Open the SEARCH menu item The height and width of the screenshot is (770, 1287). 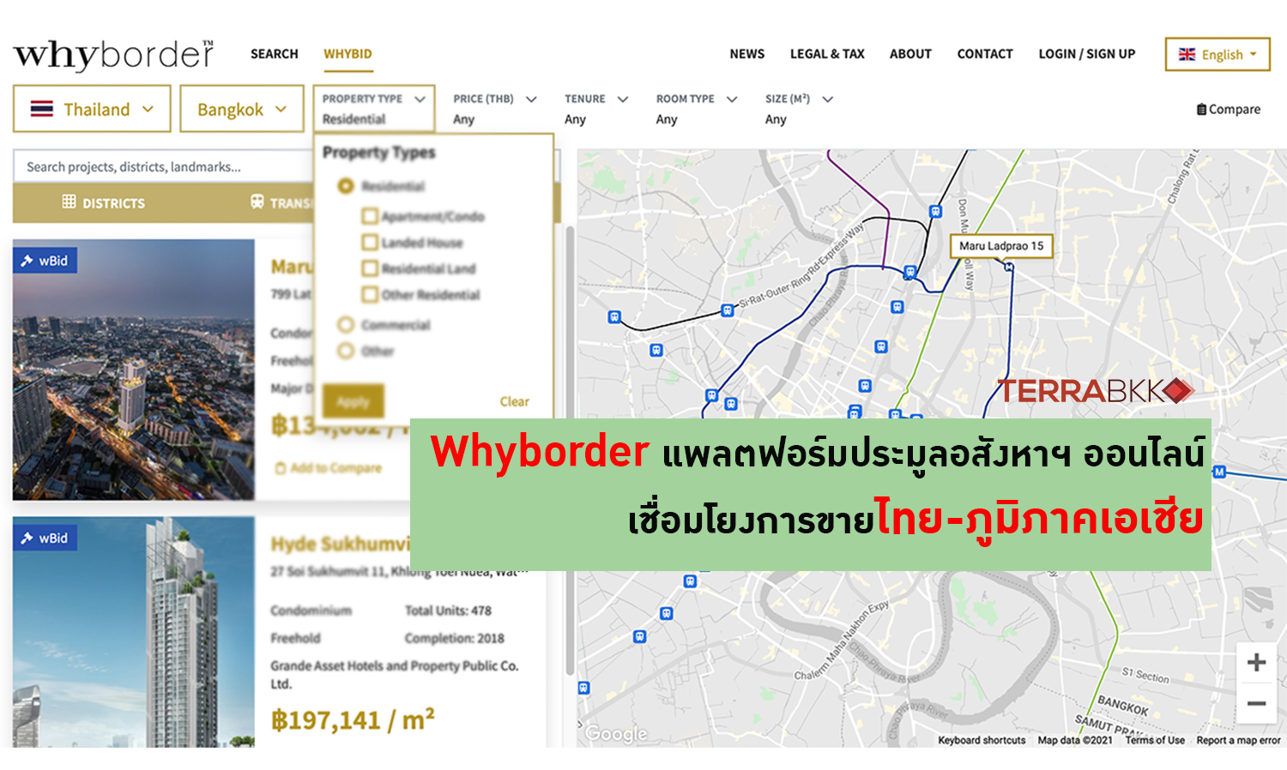[x=275, y=53]
